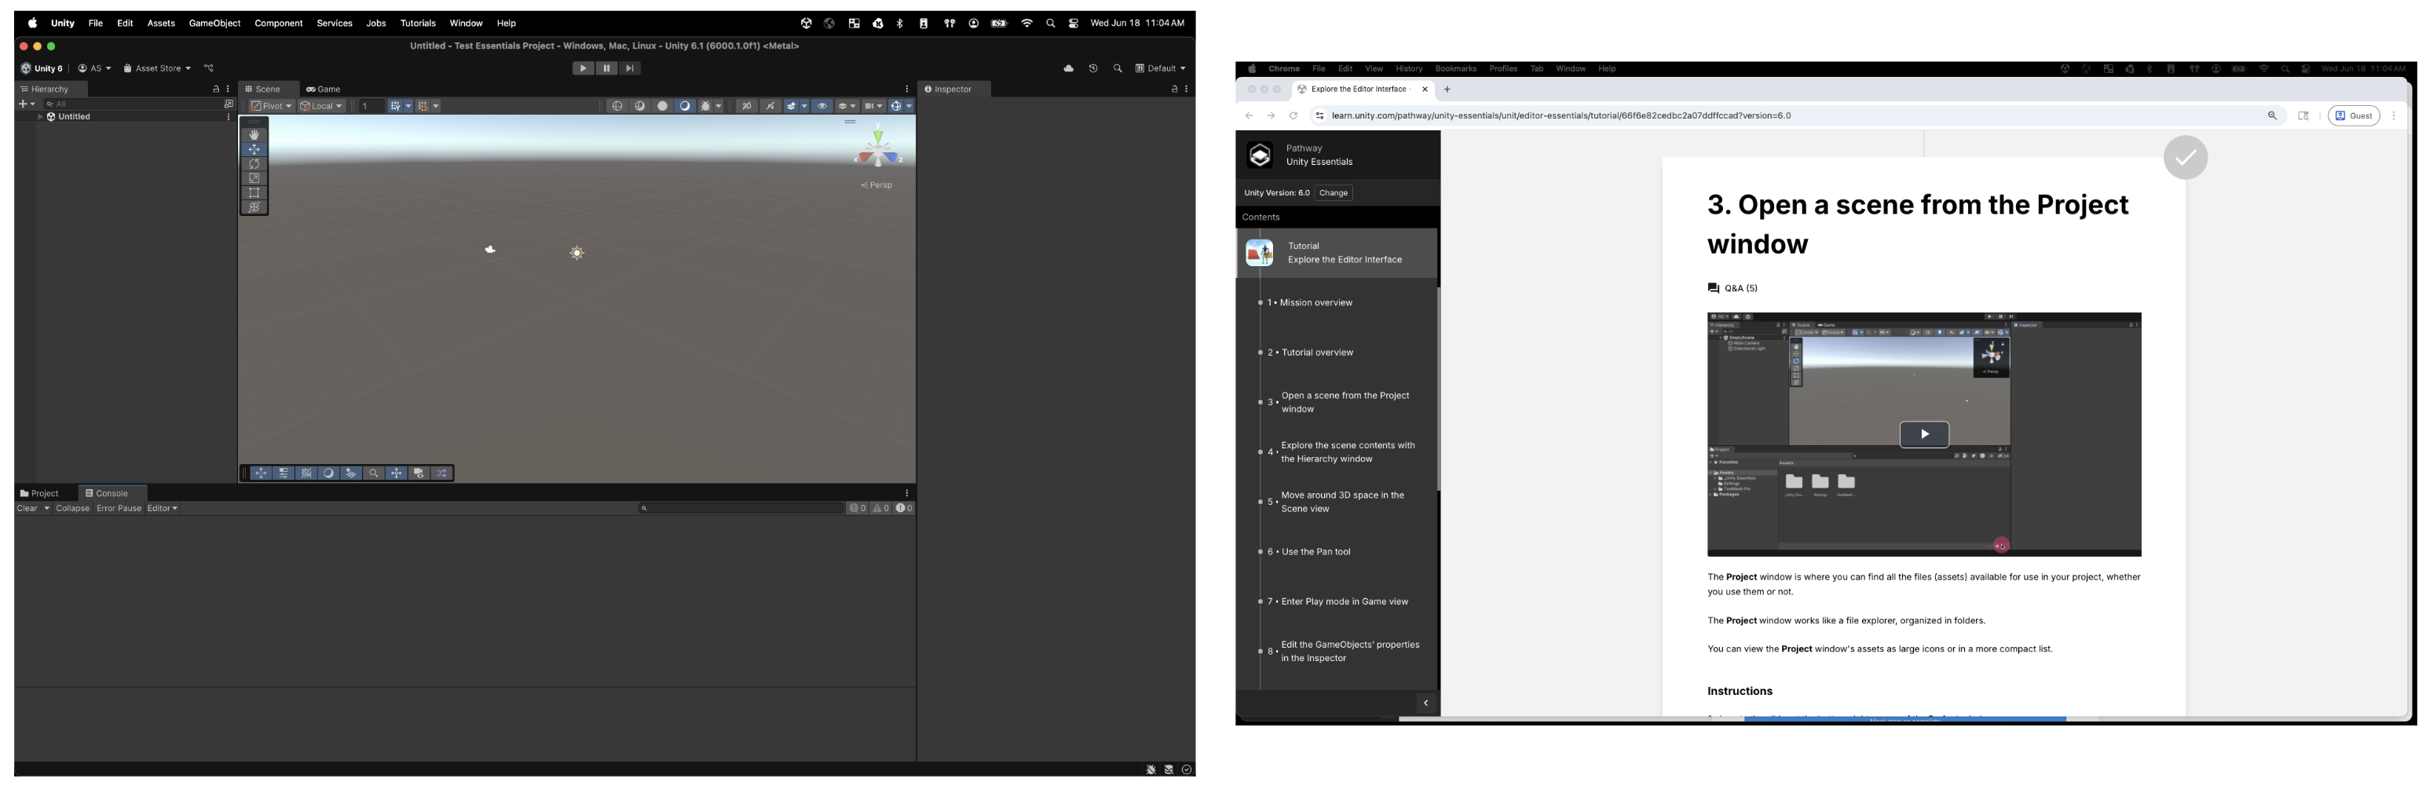
Task: Open Unity Search magnifier in the top toolbar
Action: click(x=1118, y=68)
